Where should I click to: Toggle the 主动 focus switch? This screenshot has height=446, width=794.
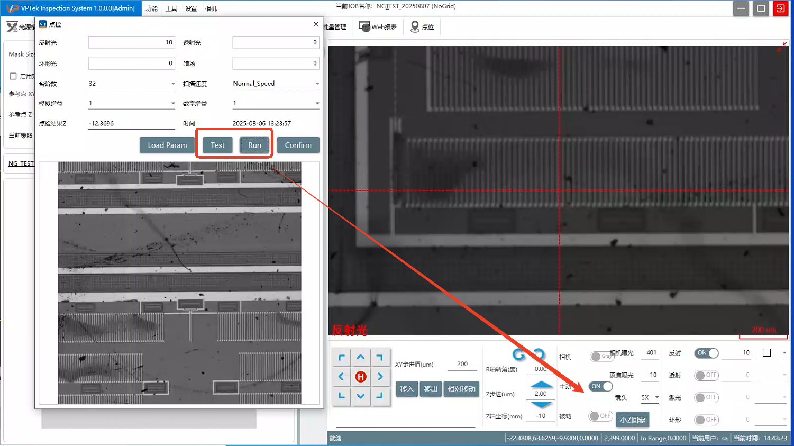click(x=600, y=386)
